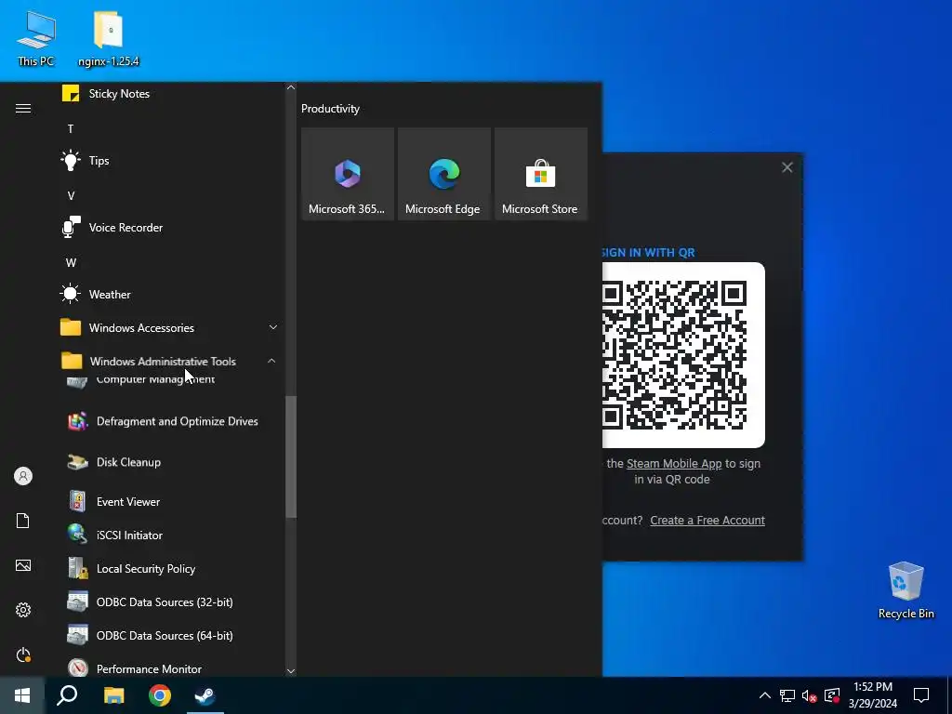952x714 pixels.
Task: Open the Microsoft Store tile
Action: click(x=540, y=174)
